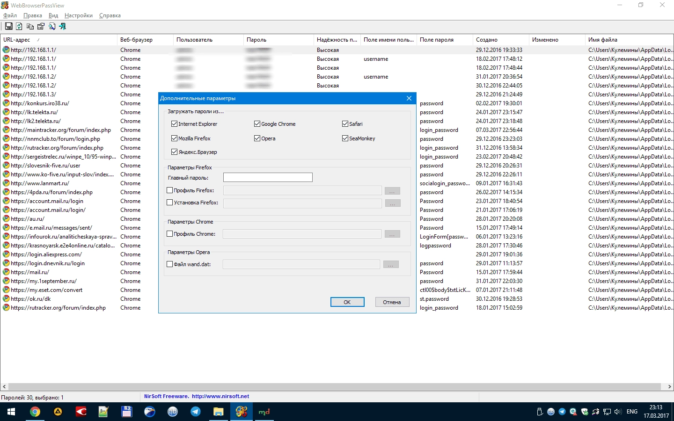674x421 pixels.
Task: Click the Copy selected items toolbar icon
Action: 30,27
